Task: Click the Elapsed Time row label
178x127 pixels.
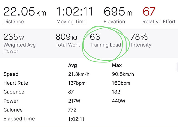Action: (19, 119)
